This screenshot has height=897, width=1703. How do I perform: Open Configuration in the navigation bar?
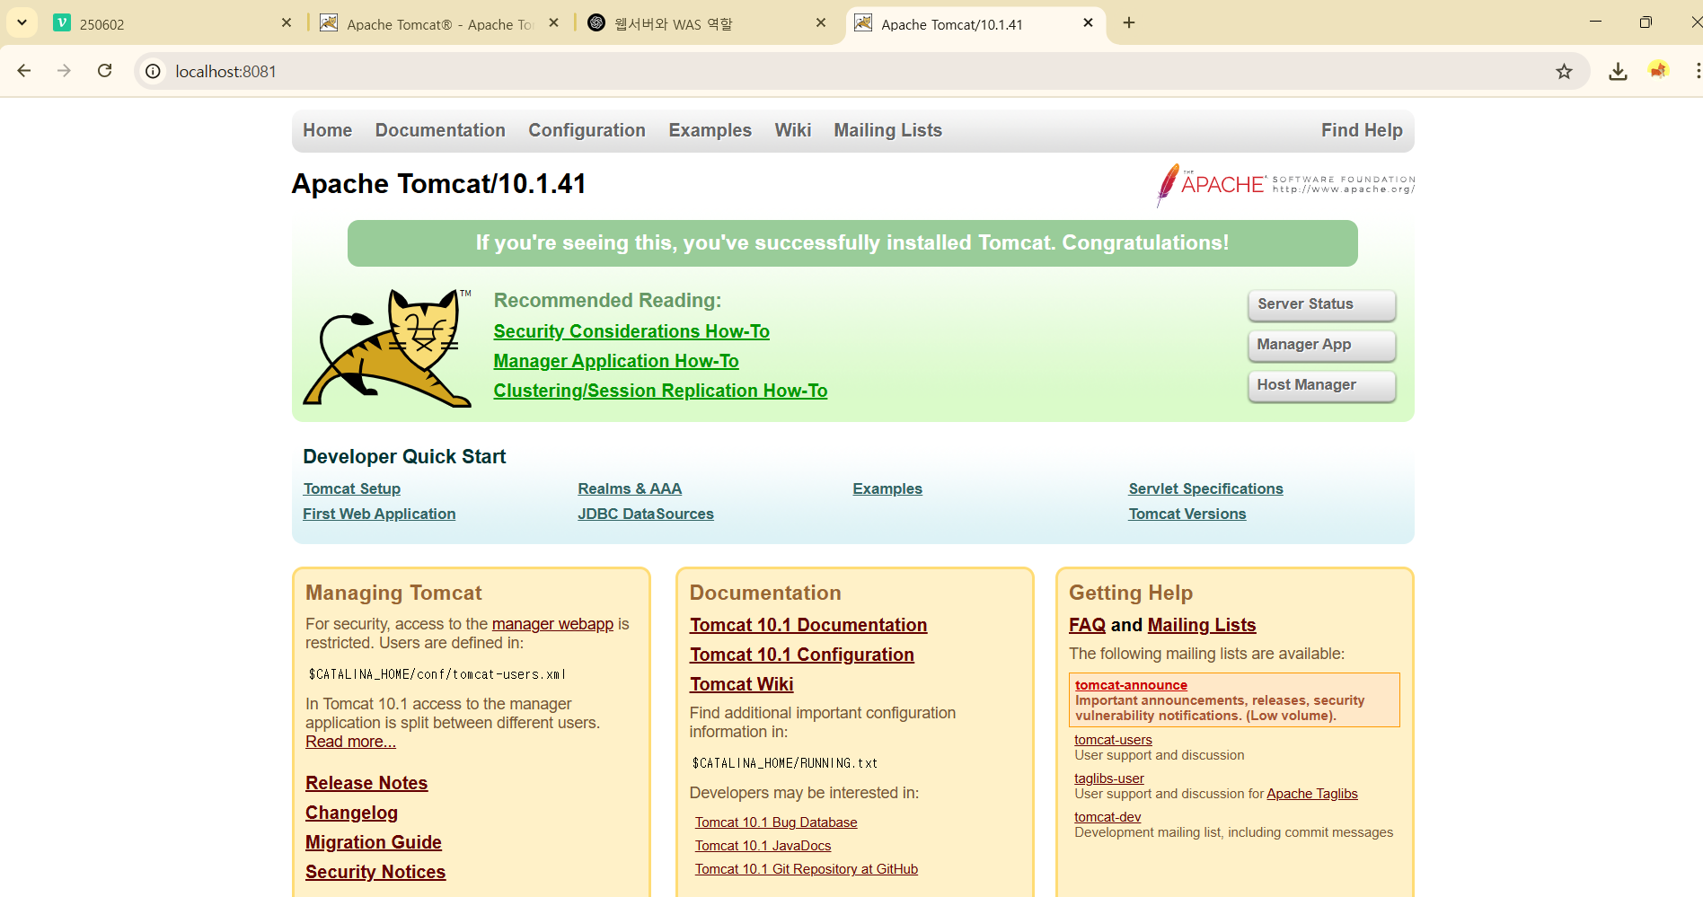587,130
